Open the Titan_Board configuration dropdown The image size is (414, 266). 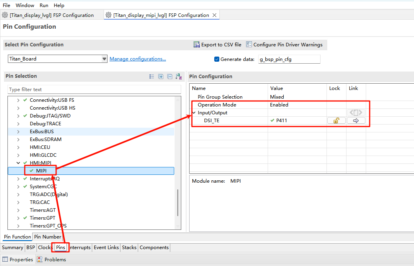click(x=104, y=59)
